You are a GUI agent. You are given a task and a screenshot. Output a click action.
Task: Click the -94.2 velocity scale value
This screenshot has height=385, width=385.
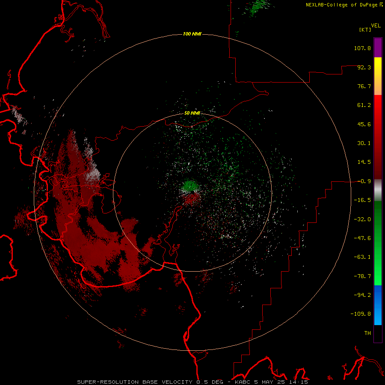362,295
